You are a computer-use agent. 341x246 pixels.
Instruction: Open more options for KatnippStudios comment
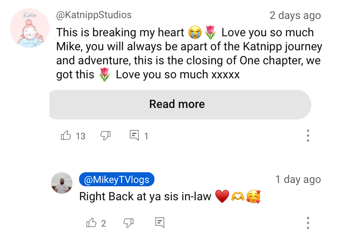tap(308, 136)
